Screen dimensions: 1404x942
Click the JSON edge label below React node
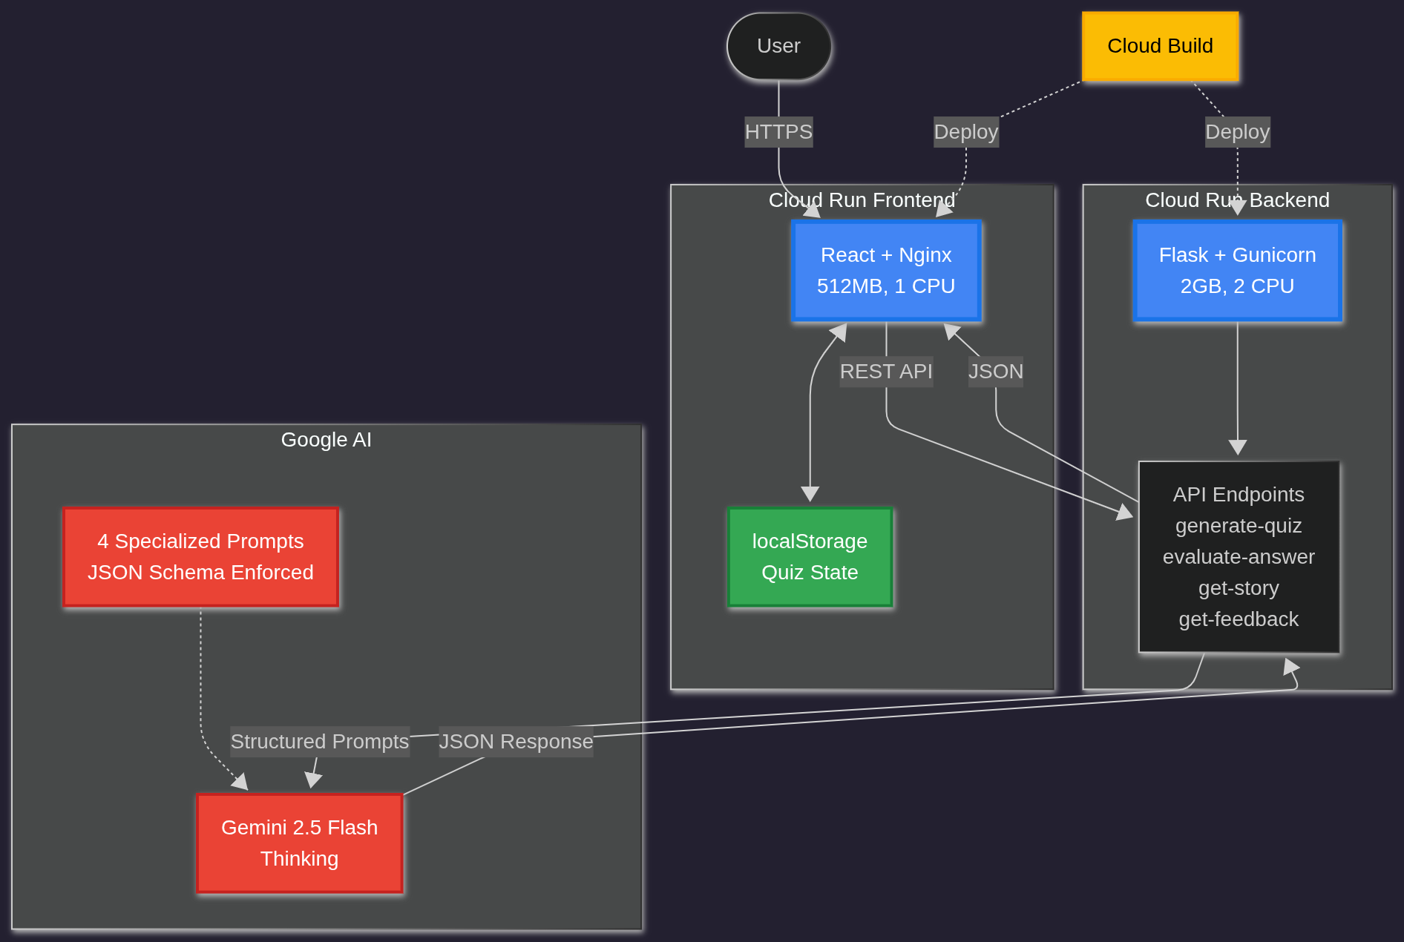point(995,372)
